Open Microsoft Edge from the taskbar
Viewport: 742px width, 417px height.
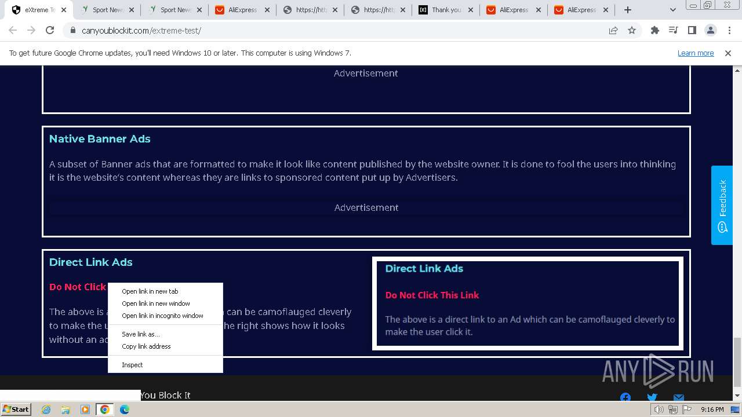coord(125,409)
